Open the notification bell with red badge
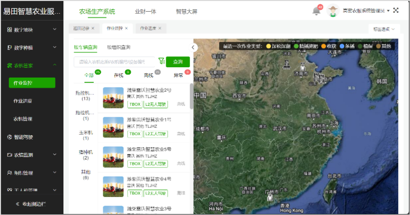410x215 pixels. pos(317,11)
